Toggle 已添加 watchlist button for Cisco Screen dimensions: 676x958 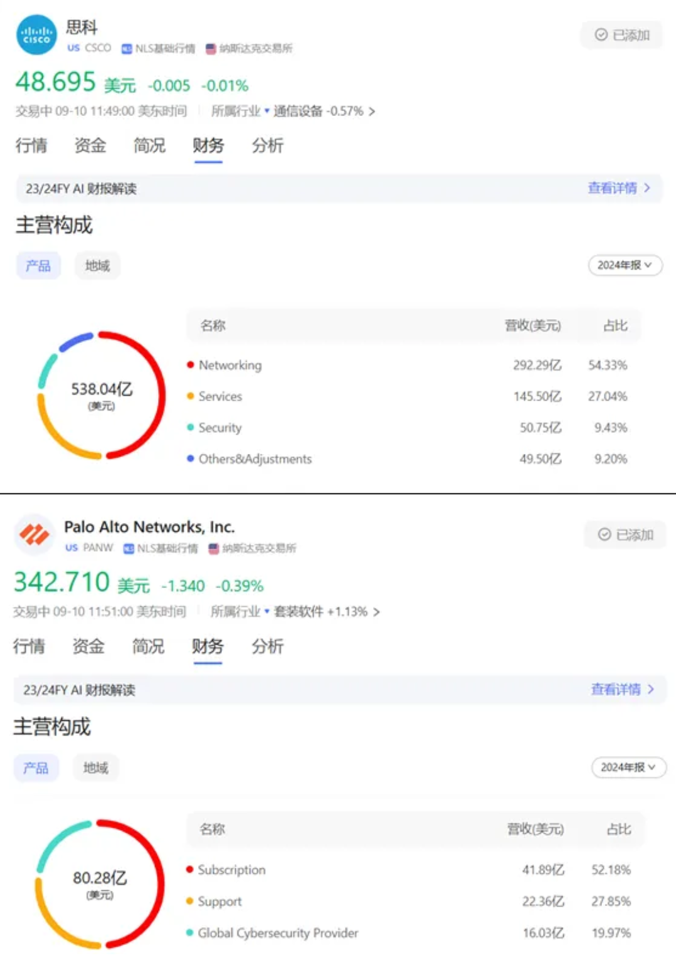coord(621,35)
